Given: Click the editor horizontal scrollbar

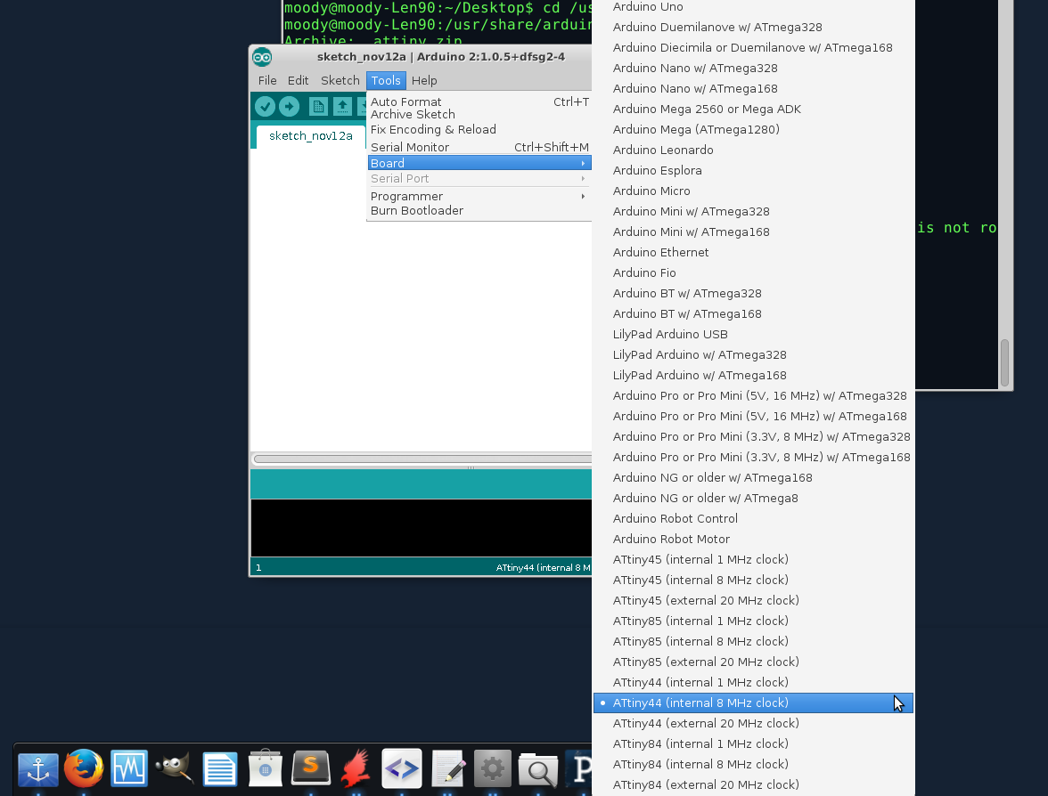Looking at the screenshot, I should (x=422, y=459).
